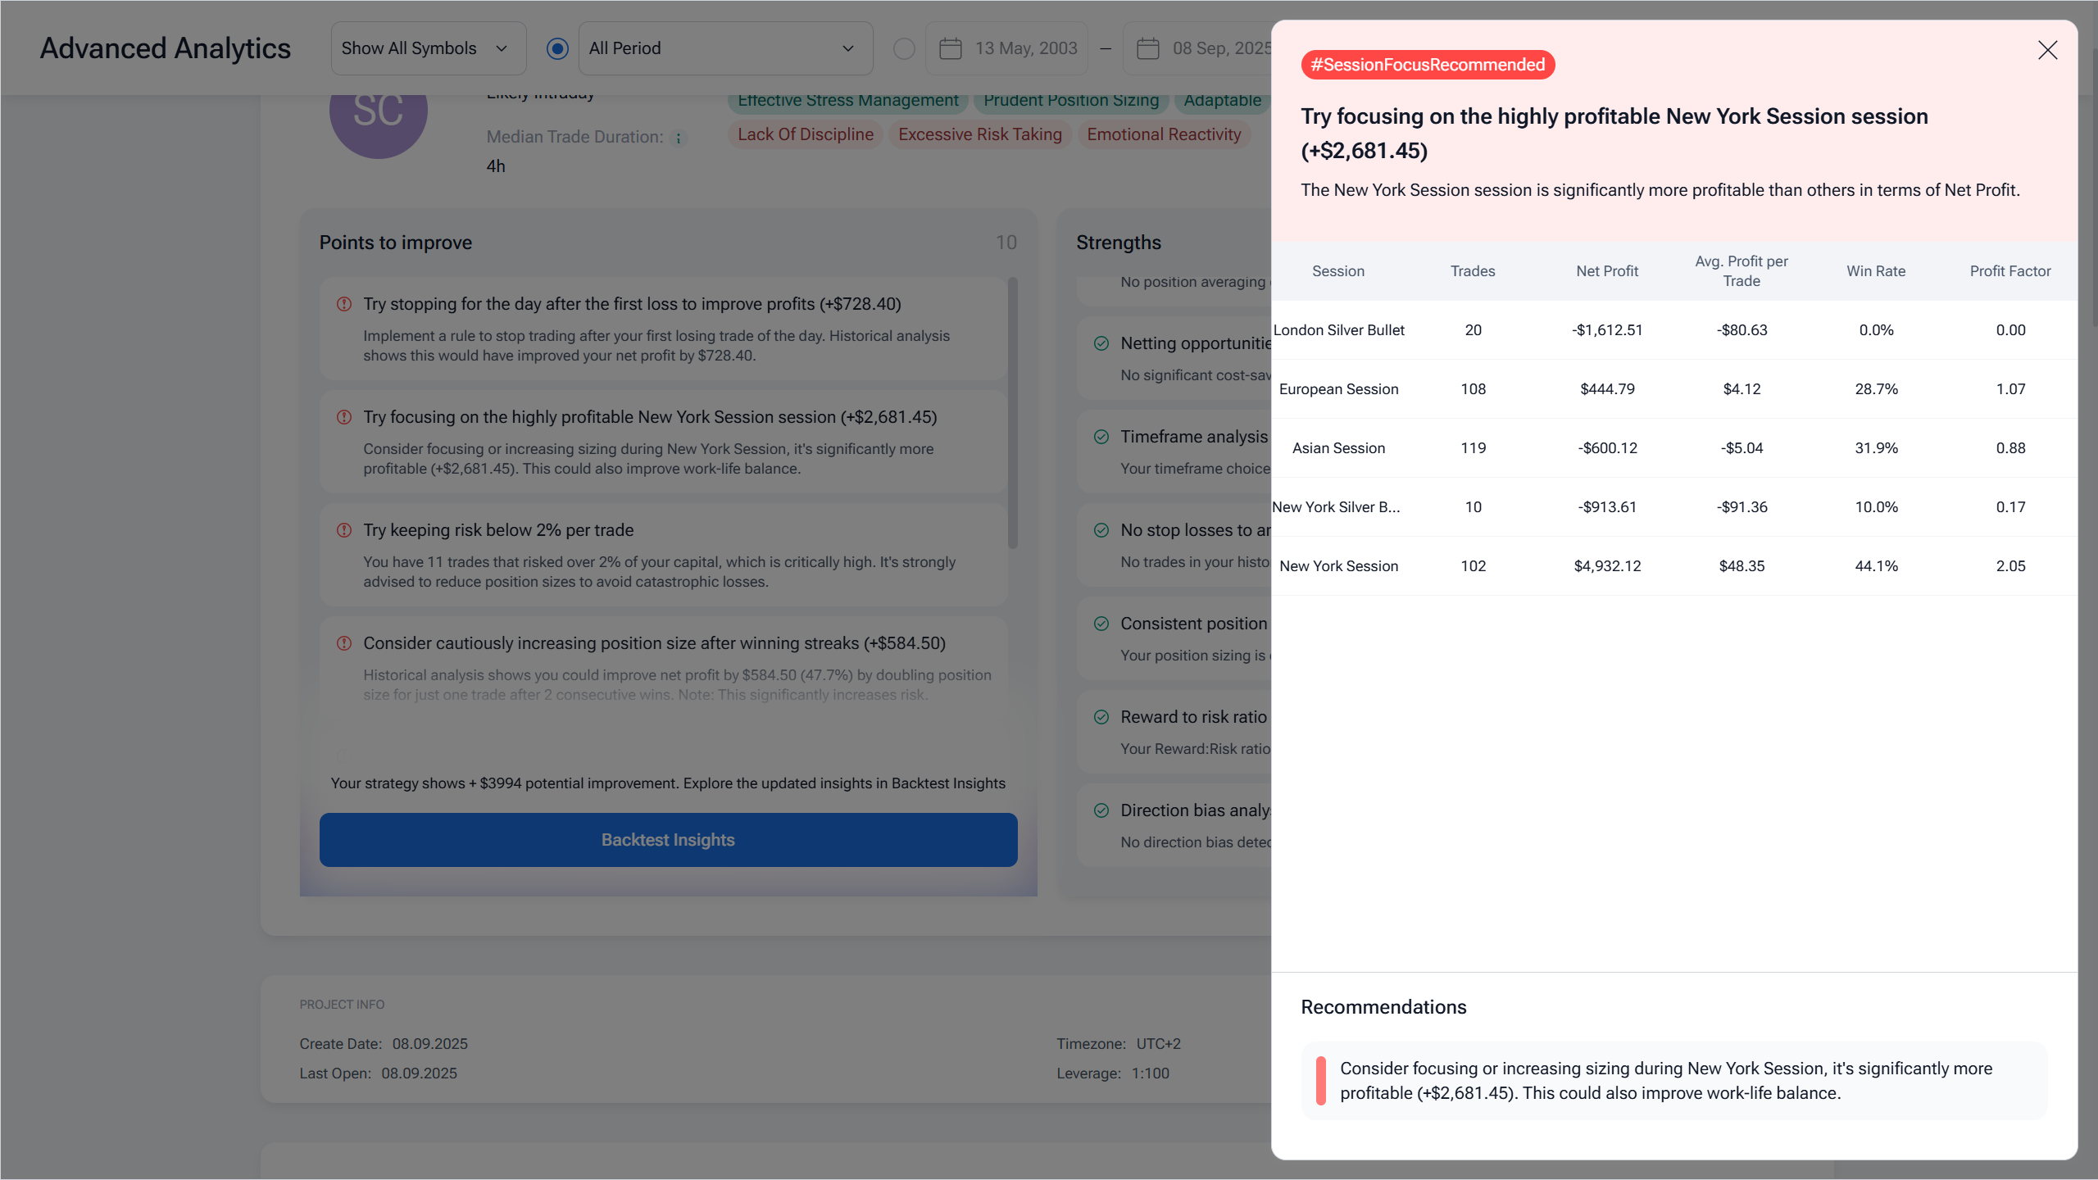2098x1180 pixels.
Task: Sort by Avg. Profit per Trade header
Action: click(1742, 271)
